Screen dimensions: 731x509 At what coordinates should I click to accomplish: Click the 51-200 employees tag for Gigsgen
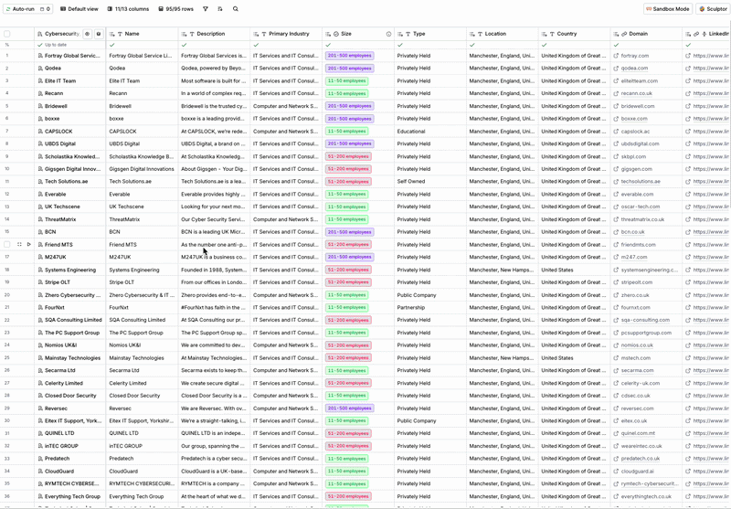click(x=348, y=169)
